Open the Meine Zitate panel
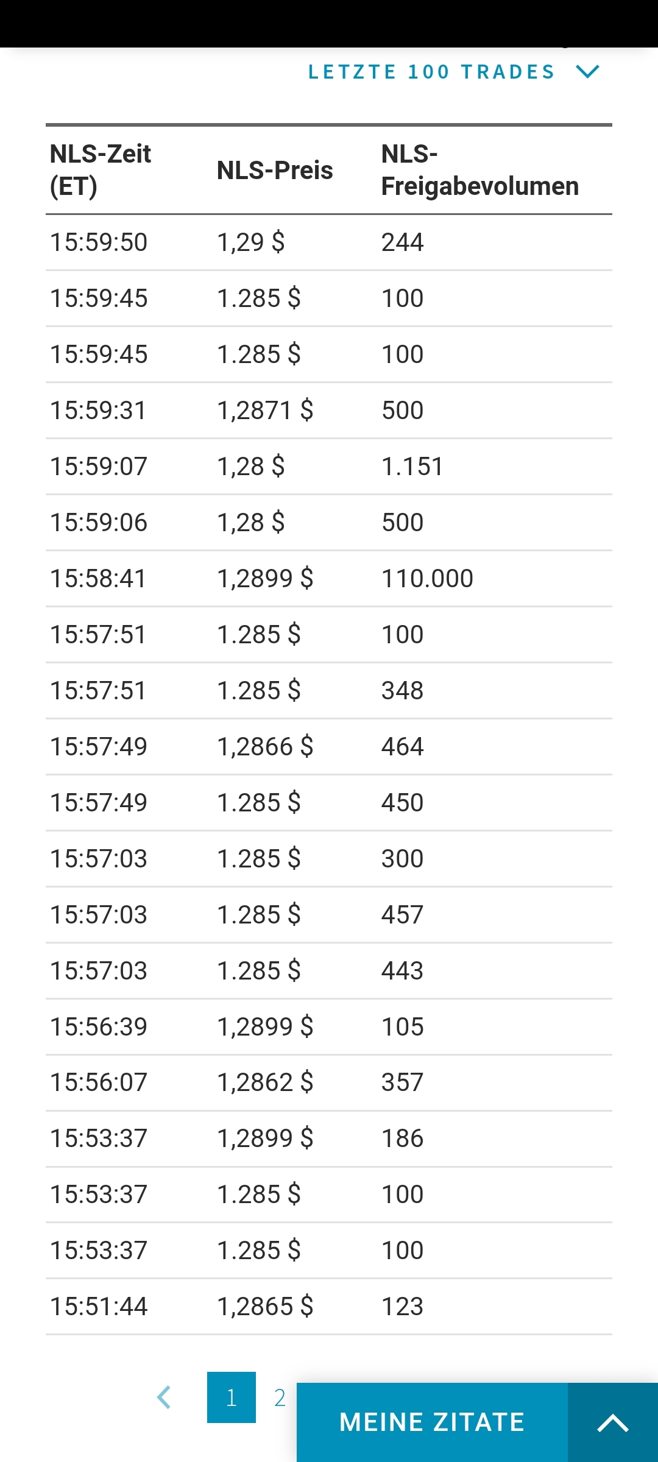658x1462 pixels. [x=432, y=1422]
